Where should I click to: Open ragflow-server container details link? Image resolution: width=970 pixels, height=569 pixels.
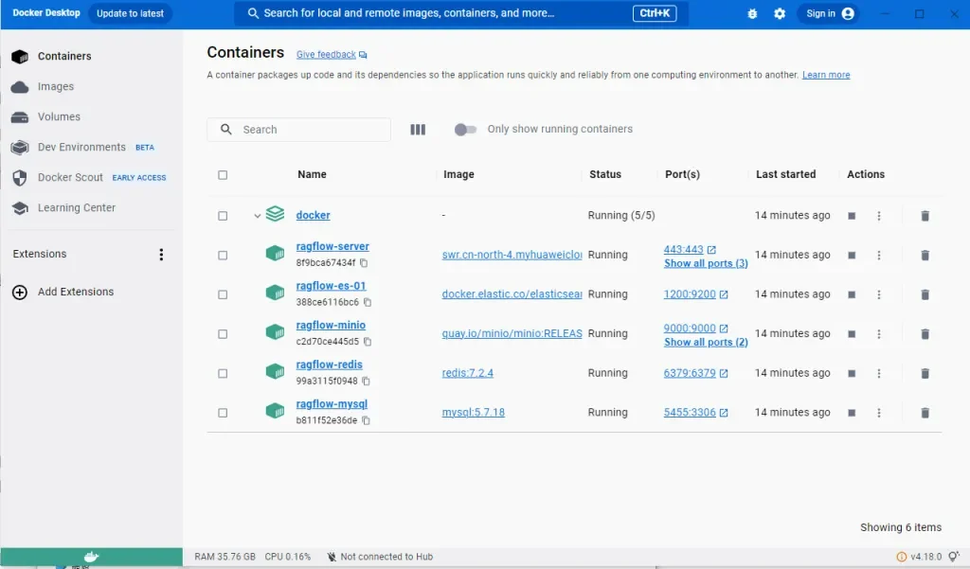pyautogui.click(x=332, y=246)
